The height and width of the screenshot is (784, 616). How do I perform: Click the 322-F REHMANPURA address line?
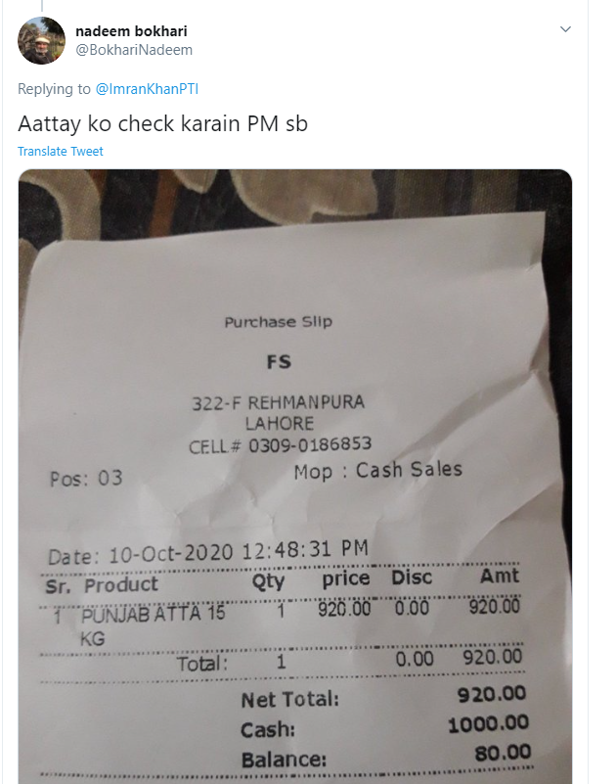click(279, 402)
